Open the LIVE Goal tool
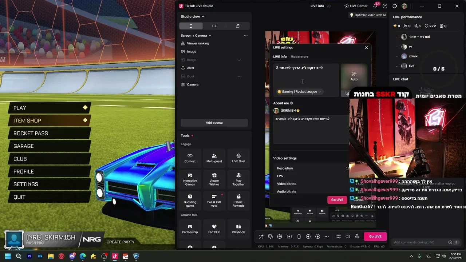The width and height of the screenshot is (466, 262). point(238,158)
